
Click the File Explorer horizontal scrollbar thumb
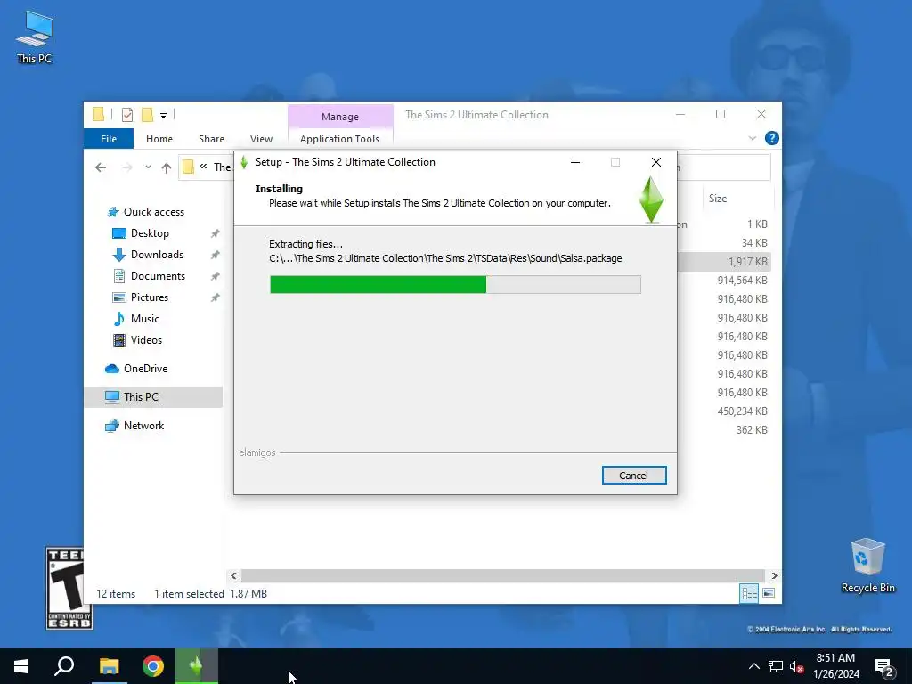coord(502,576)
